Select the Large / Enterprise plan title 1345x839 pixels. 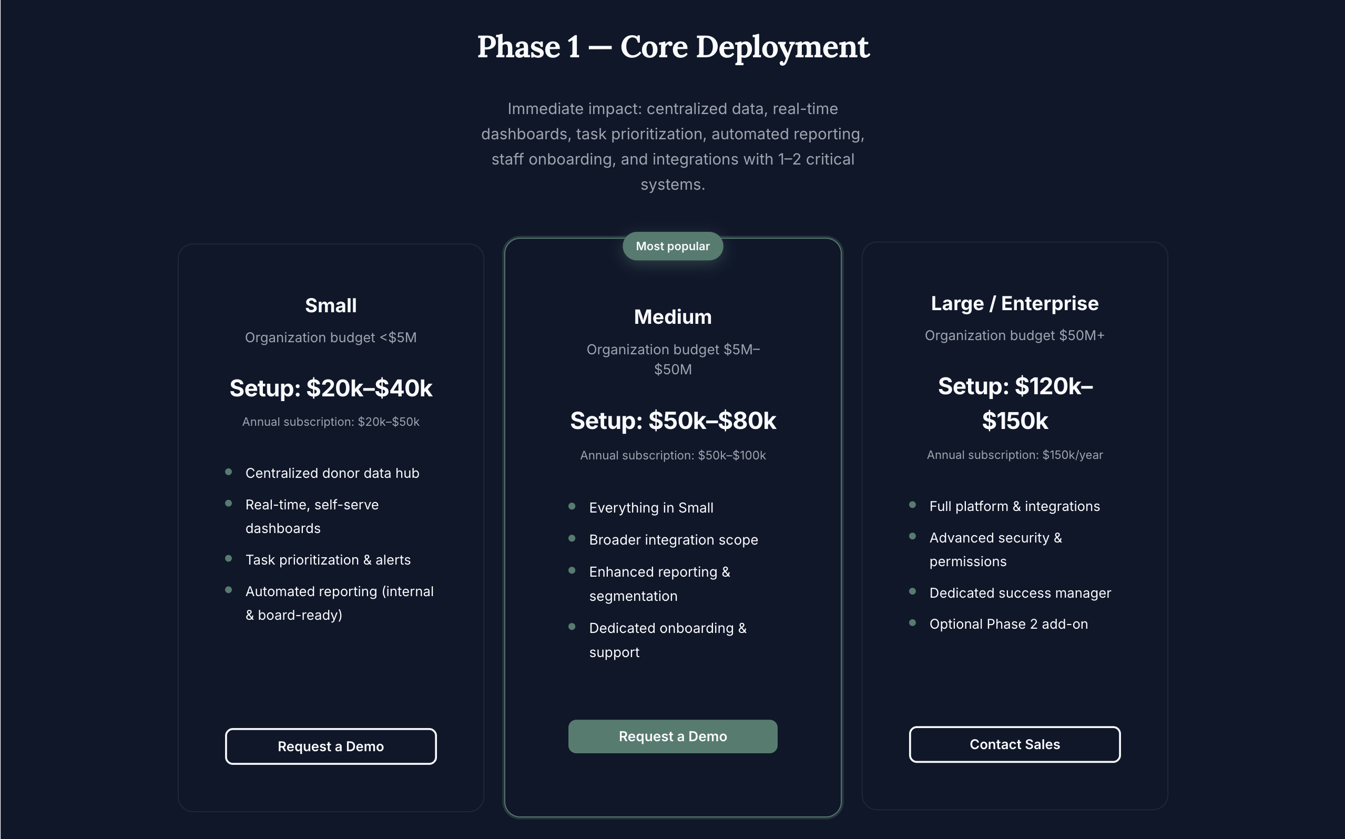coord(1014,303)
